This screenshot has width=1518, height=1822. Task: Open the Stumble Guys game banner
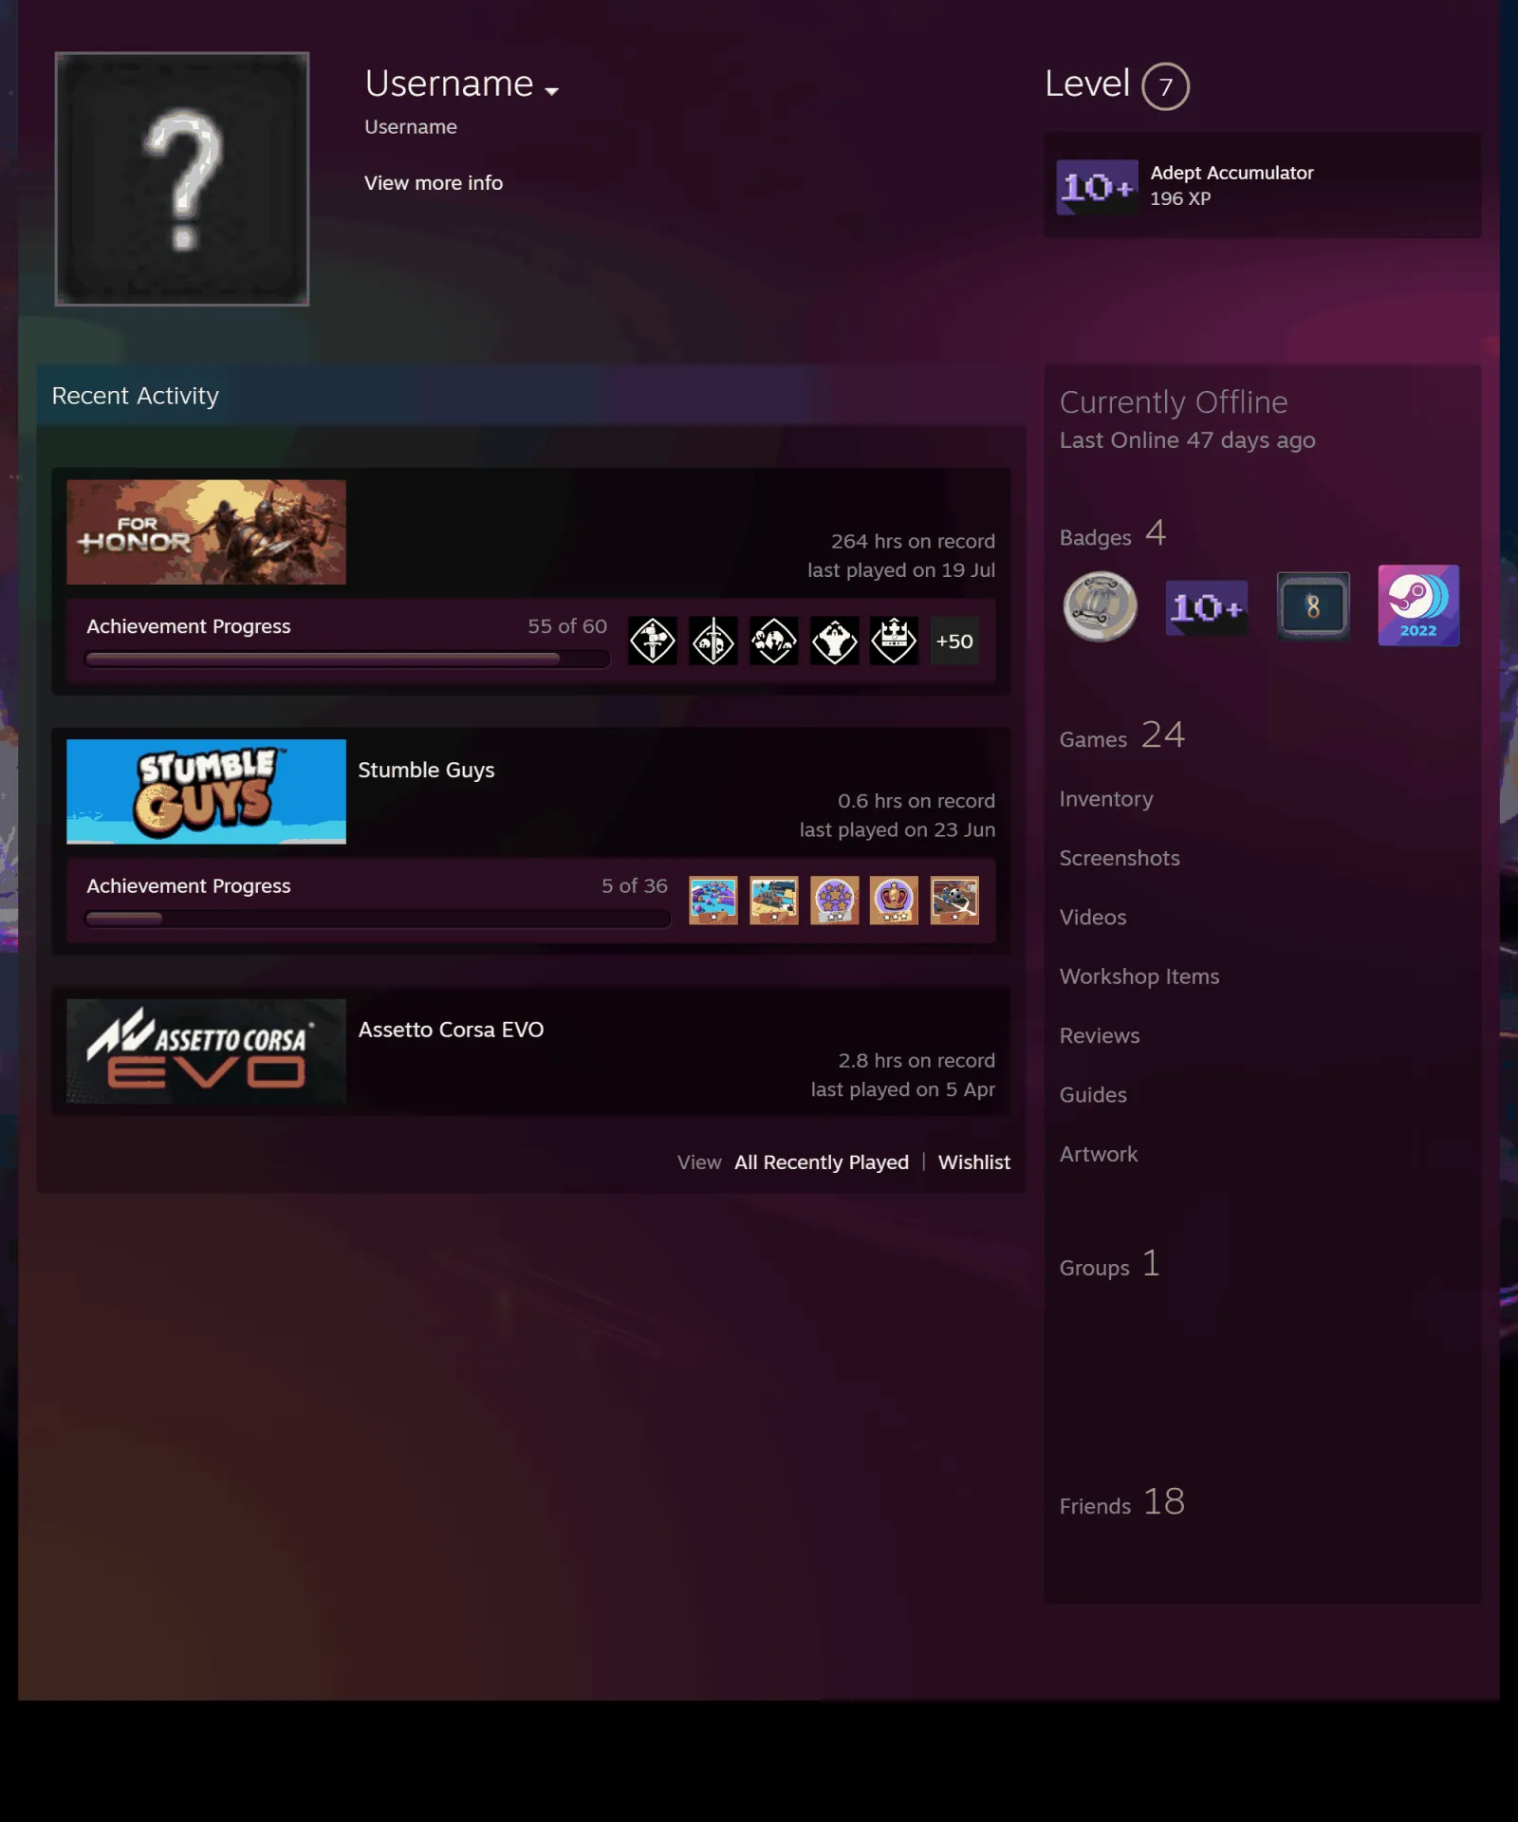click(206, 791)
